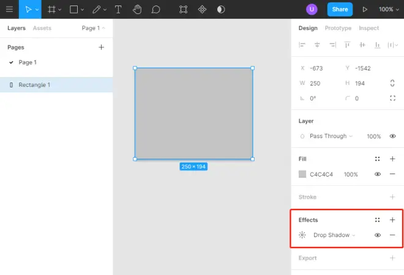Select the Text tool
This screenshot has height=275, width=404.
click(118, 10)
